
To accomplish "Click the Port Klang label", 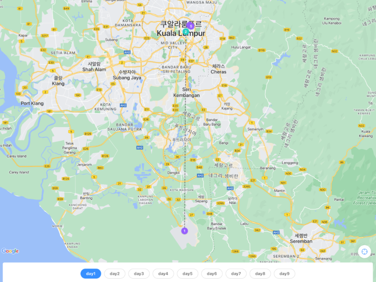I will pos(32,103).
